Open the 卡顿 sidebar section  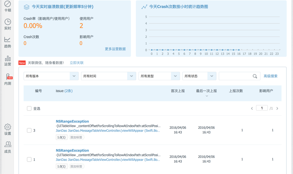[7, 6]
